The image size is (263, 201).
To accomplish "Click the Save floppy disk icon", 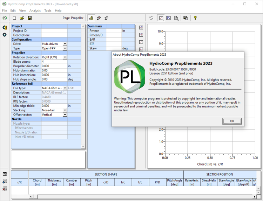I will point(29,18).
